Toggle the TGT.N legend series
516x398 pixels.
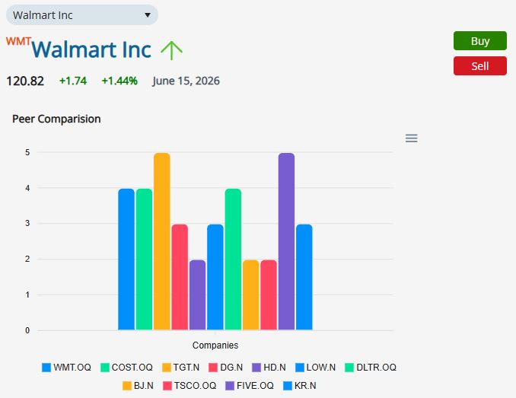[x=181, y=367]
